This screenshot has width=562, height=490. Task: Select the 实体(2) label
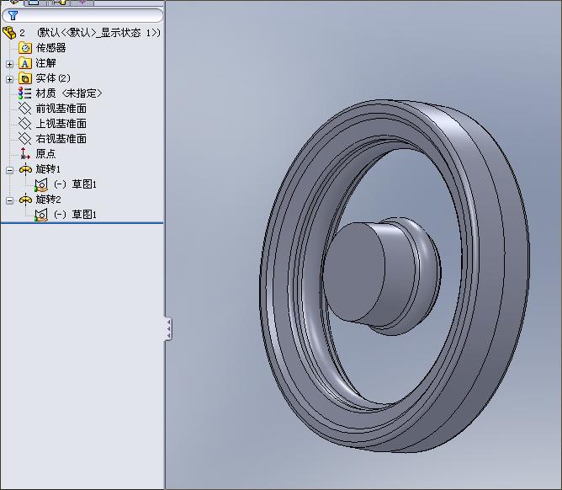coord(53,78)
